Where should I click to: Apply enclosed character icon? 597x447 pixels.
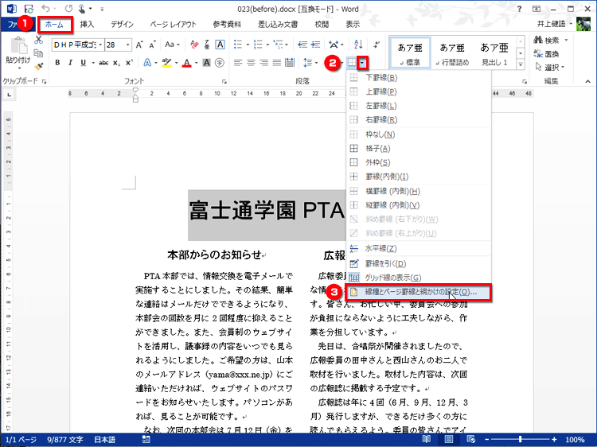click(220, 63)
